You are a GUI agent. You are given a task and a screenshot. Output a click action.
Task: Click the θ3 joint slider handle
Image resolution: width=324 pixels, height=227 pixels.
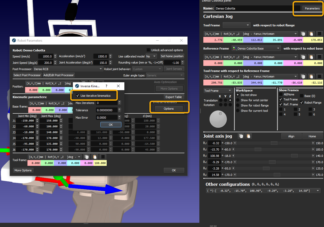(x=294, y=156)
